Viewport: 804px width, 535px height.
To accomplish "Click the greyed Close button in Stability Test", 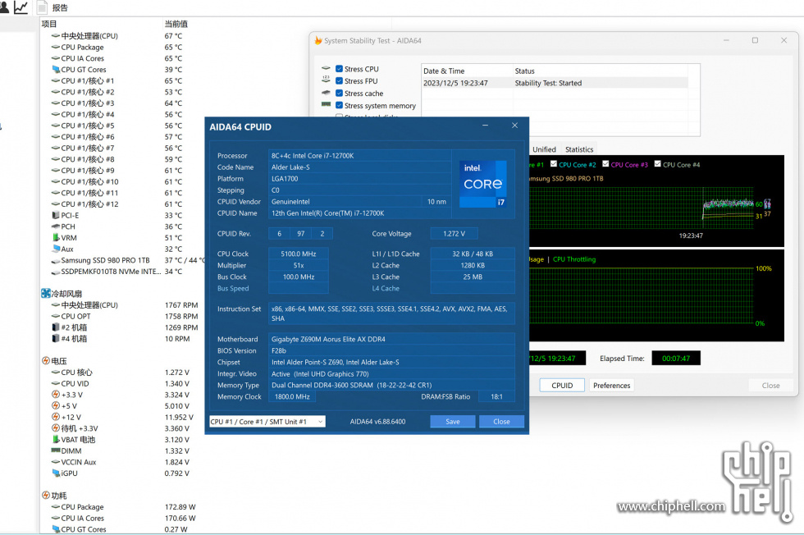I will [x=770, y=385].
